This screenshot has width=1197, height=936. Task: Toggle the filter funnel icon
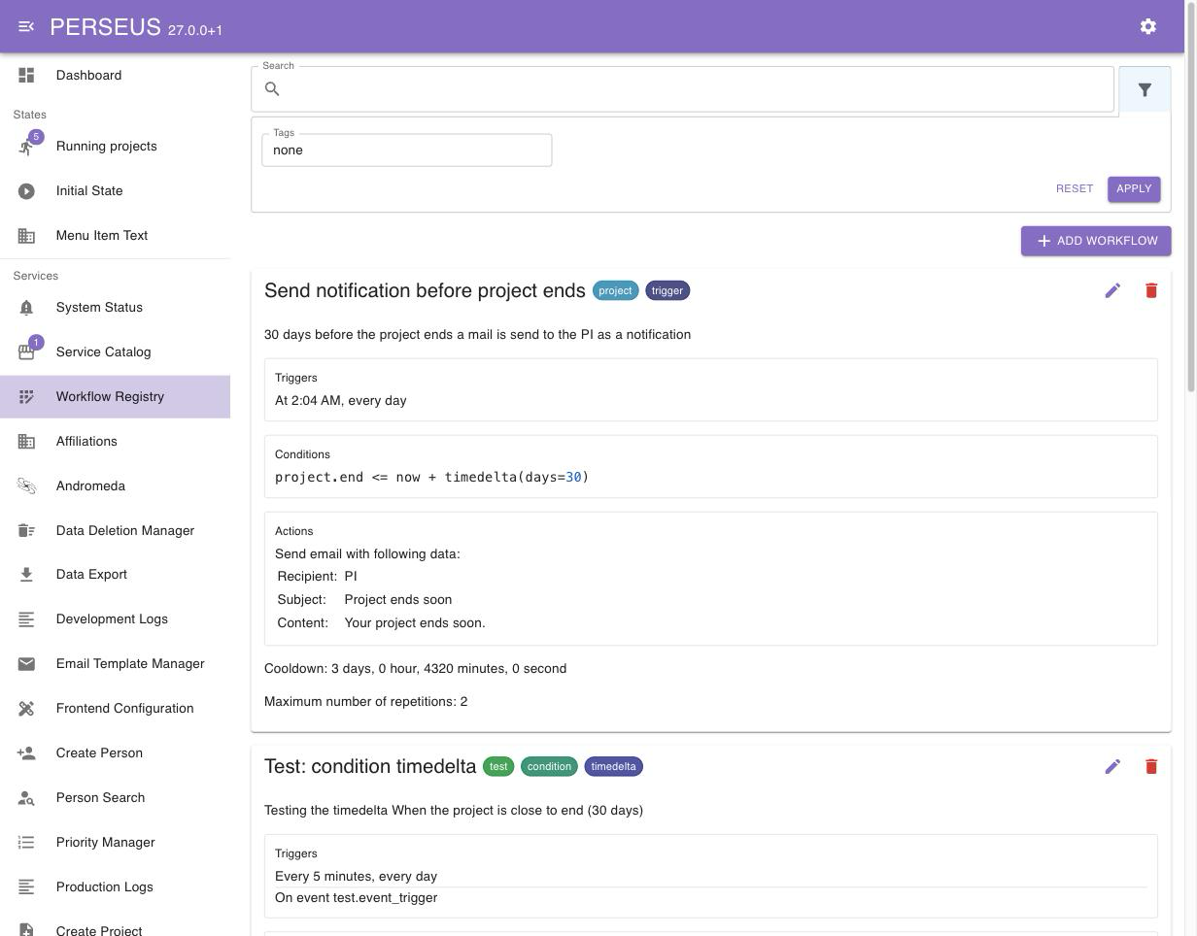tap(1145, 89)
